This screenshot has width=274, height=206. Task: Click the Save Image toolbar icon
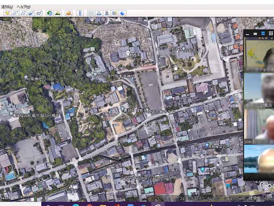point(107,13)
